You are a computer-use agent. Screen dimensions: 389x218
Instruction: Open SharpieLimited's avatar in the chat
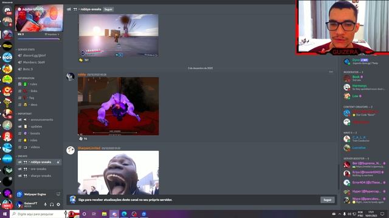click(x=71, y=150)
